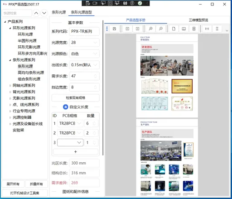Expand 光源及设备延长线 tree node

[10, 124]
